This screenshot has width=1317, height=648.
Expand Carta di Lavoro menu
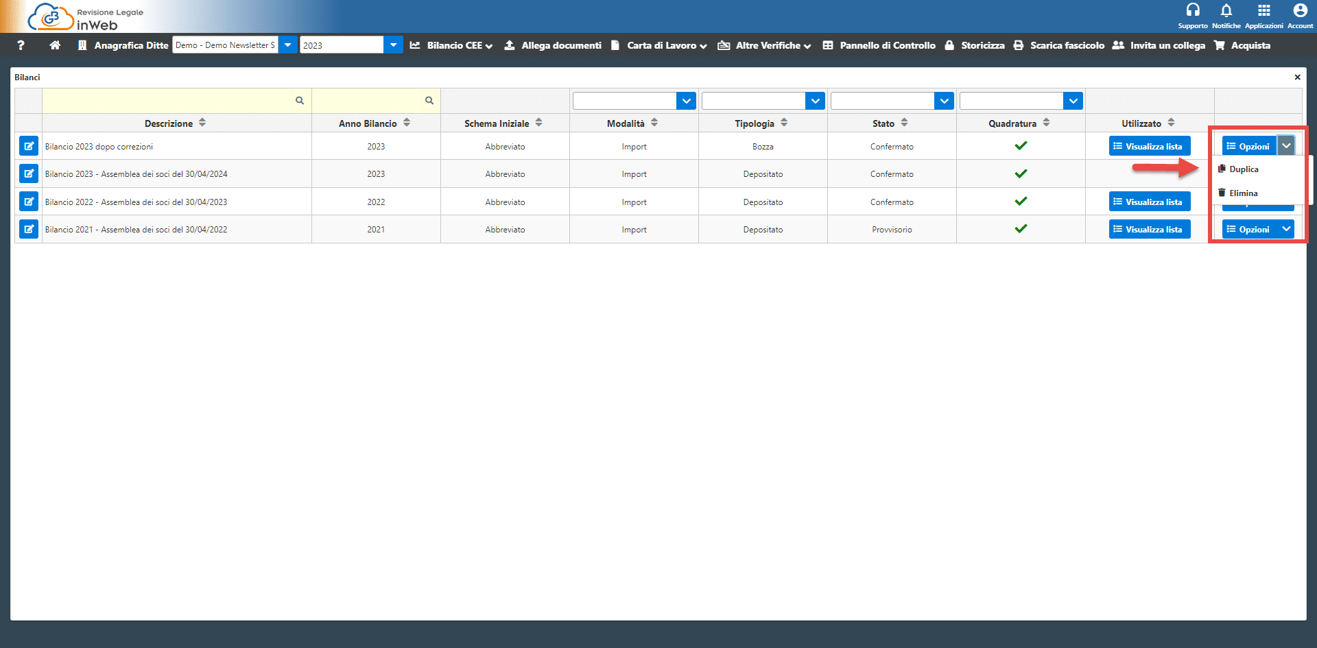click(x=659, y=45)
